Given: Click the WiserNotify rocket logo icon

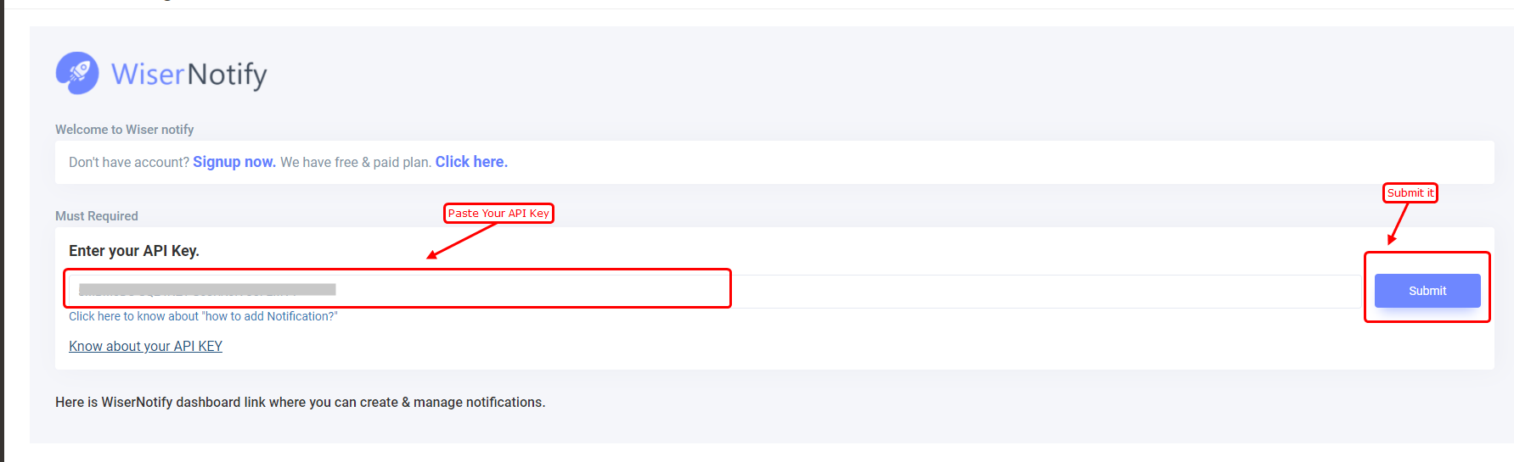Looking at the screenshot, I should 77,73.
